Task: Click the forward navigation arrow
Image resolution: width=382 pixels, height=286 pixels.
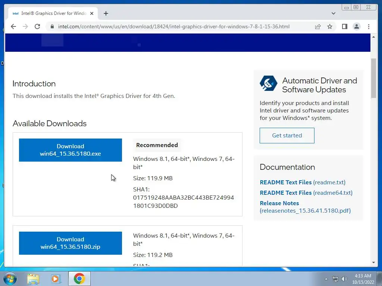Action: pos(25,26)
